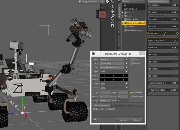Open the Color B swatch
180x130 pixels.
click(114, 80)
